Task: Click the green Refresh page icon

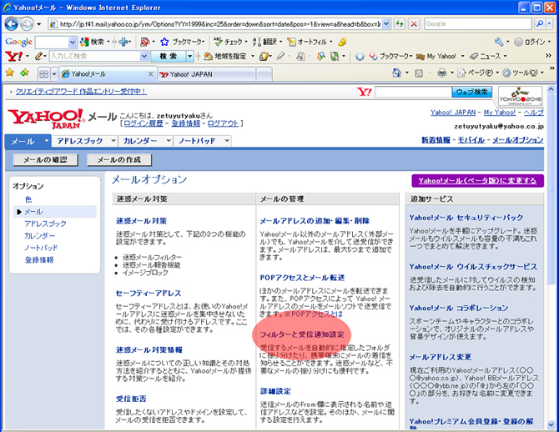Action: click(x=400, y=24)
